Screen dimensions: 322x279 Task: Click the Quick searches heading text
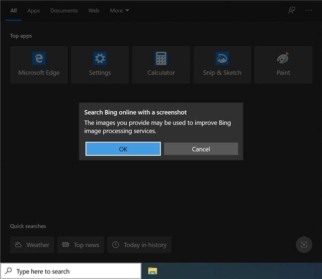click(28, 226)
